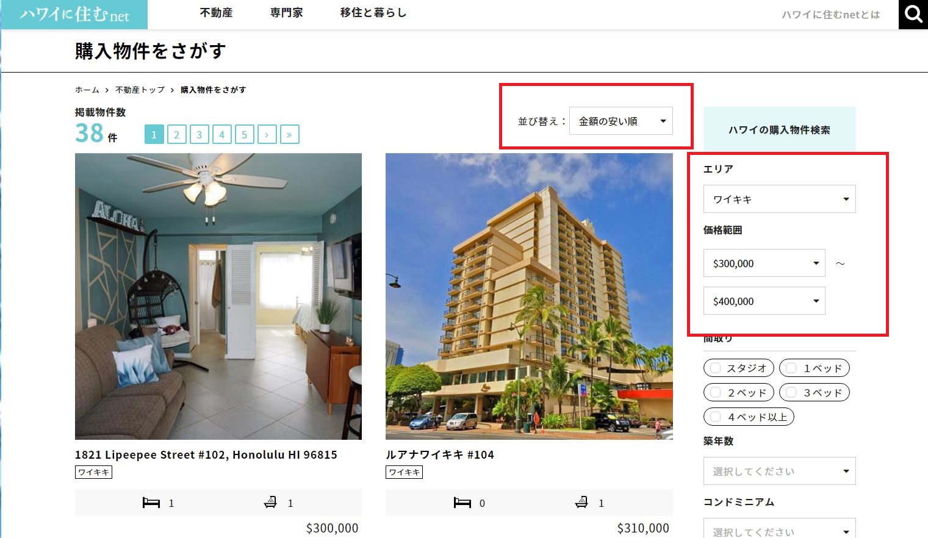
Task: Open ハワイに住むnetとは link
Action: [830, 15]
